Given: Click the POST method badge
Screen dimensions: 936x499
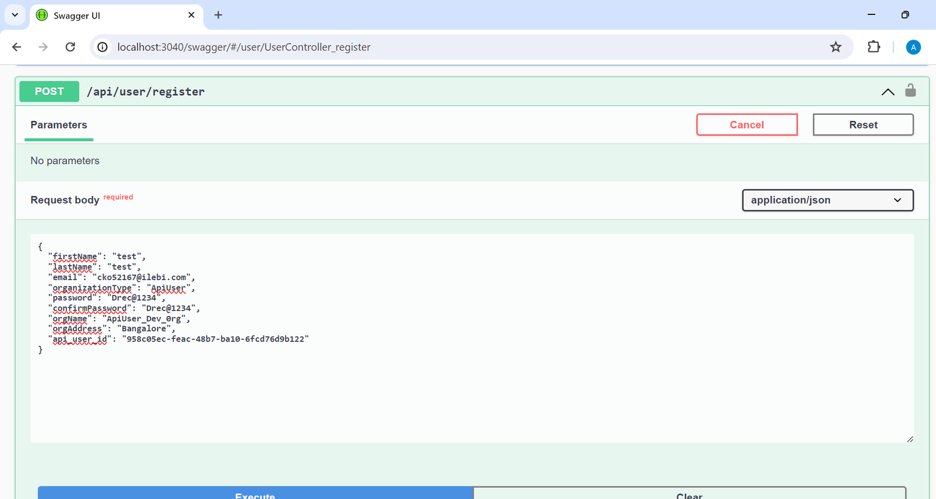Looking at the screenshot, I should pos(49,92).
